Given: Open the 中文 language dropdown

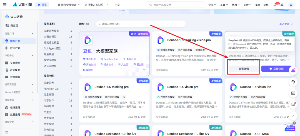Looking at the screenshot, I should [x=119, y=5].
